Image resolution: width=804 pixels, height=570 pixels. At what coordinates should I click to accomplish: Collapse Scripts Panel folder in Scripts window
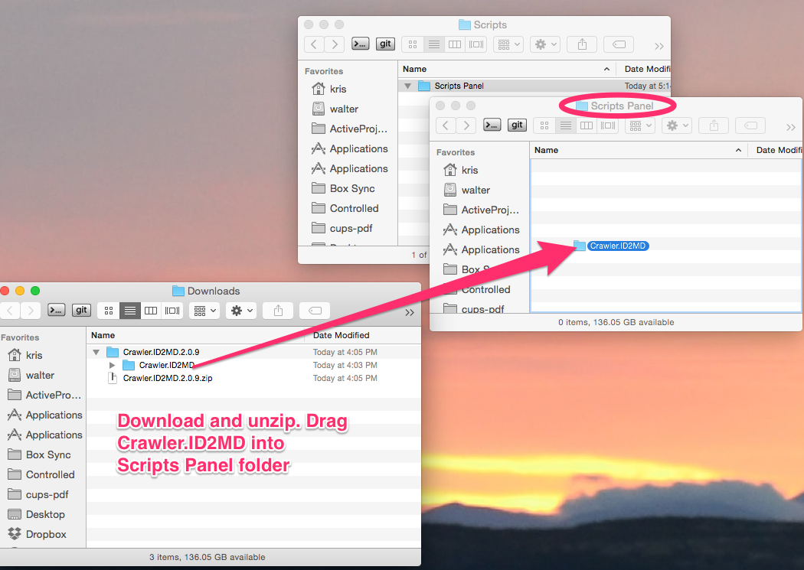coord(407,86)
